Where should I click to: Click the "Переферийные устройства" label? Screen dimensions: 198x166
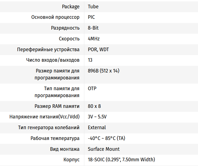tap(48, 50)
